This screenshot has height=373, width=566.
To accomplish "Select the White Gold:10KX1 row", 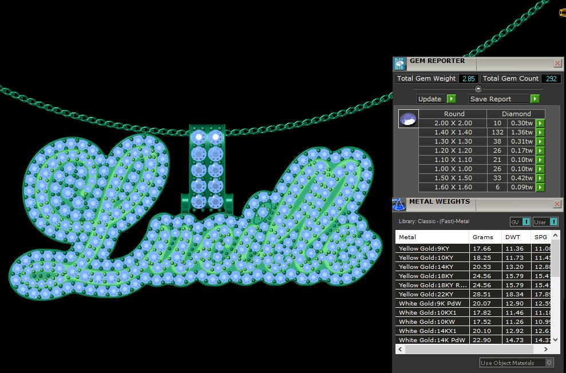I will point(473,313).
